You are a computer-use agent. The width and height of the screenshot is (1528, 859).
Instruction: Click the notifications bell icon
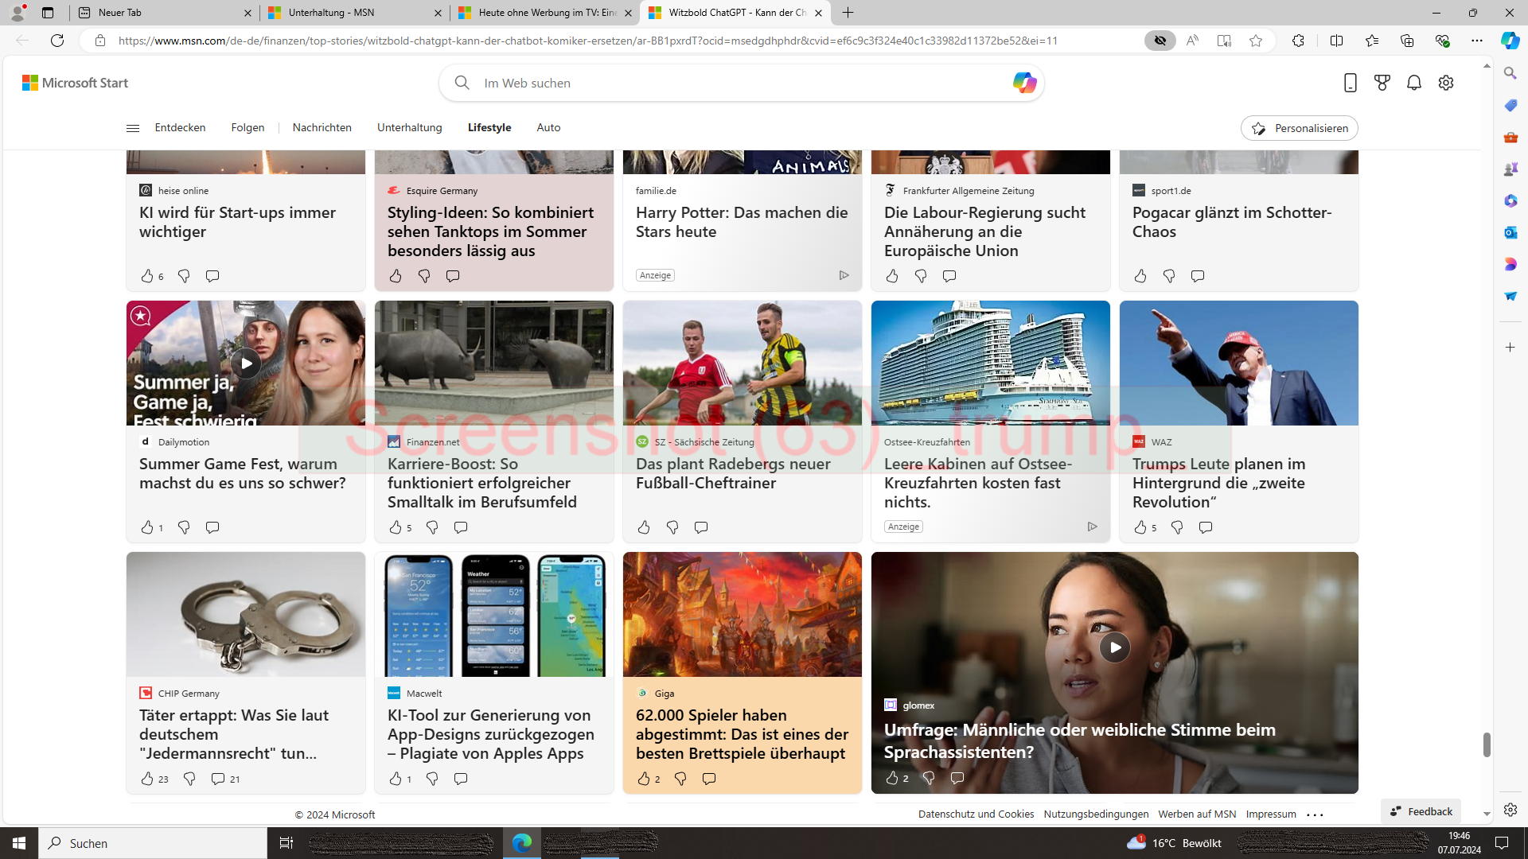[1414, 83]
